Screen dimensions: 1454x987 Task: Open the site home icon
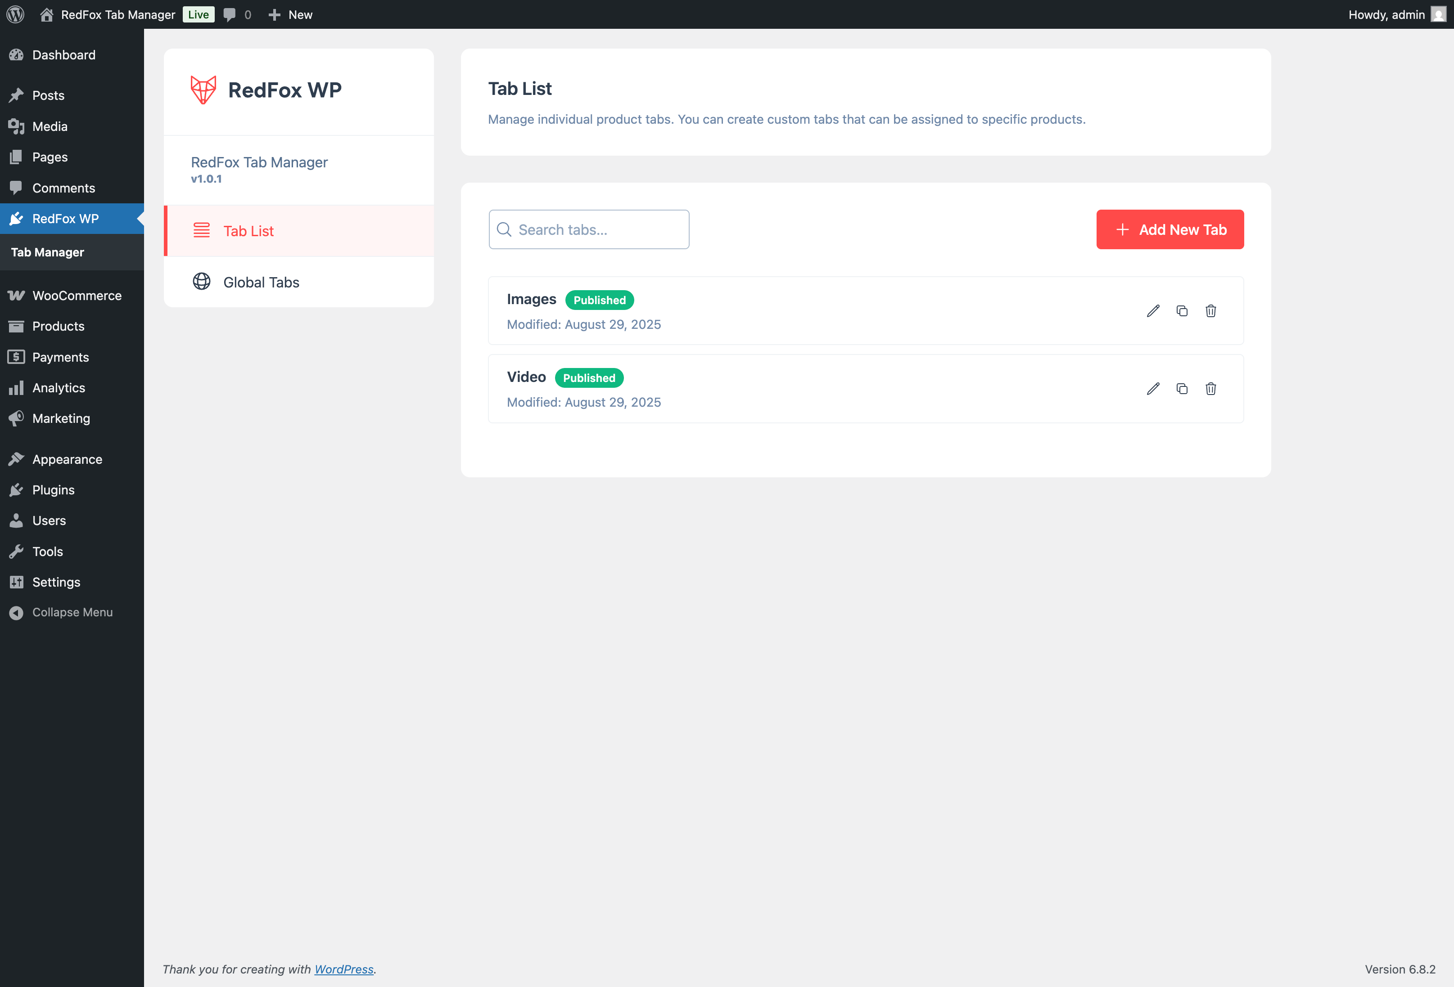46,14
